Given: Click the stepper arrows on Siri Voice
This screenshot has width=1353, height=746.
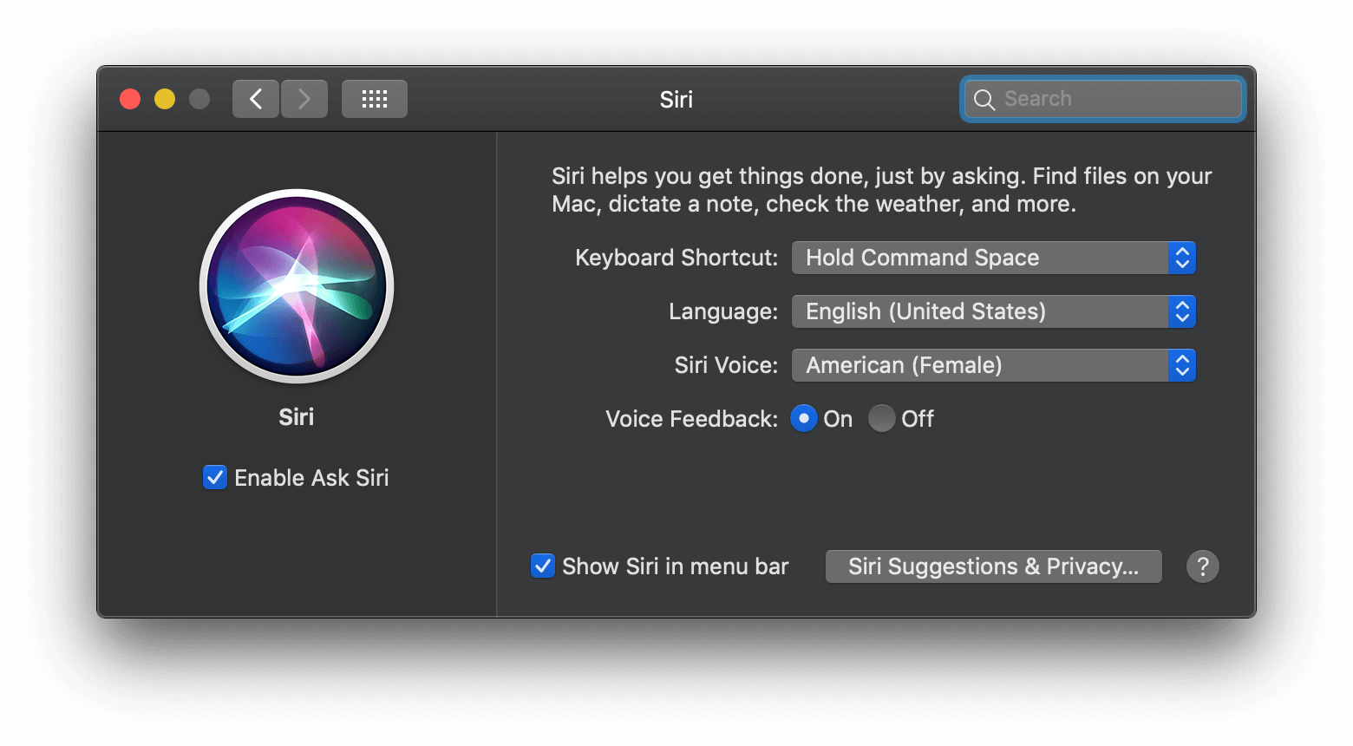Looking at the screenshot, I should tap(1181, 365).
